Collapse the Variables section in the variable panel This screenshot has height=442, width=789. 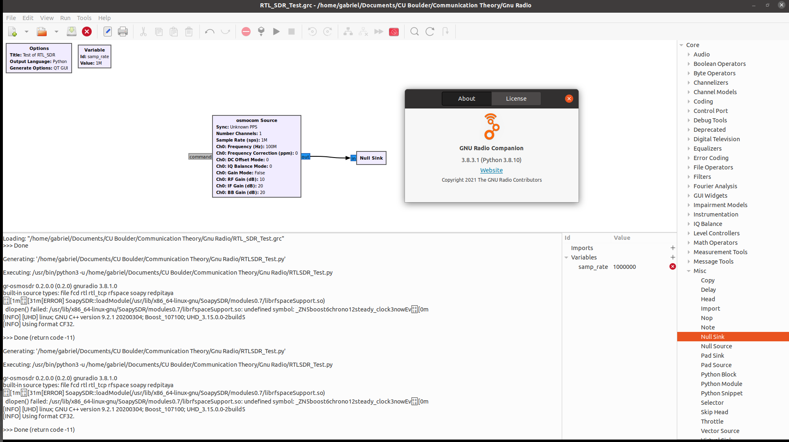click(x=566, y=257)
